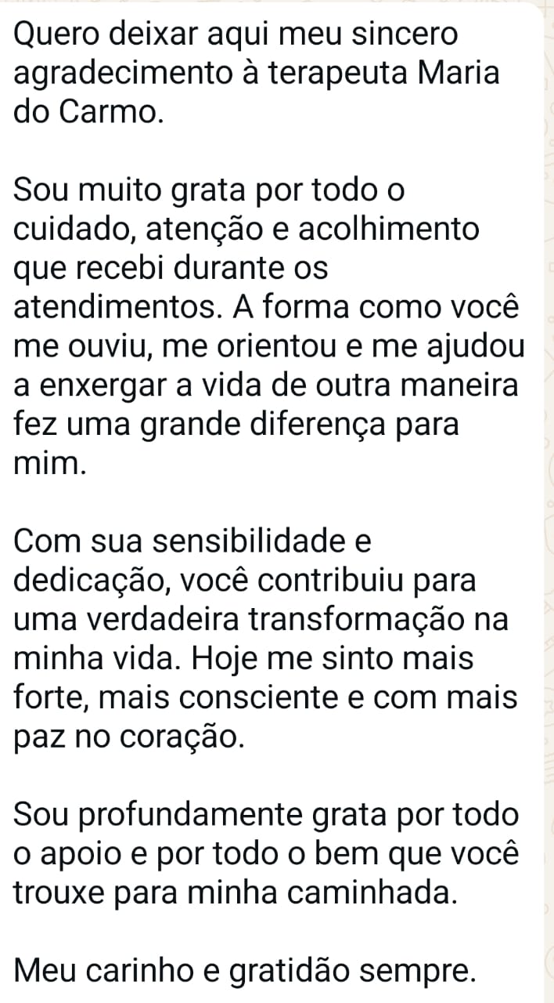Tap the word "agradecimento" in the first paragraph
Screen dimensions: 554x1003
[x=120, y=73]
